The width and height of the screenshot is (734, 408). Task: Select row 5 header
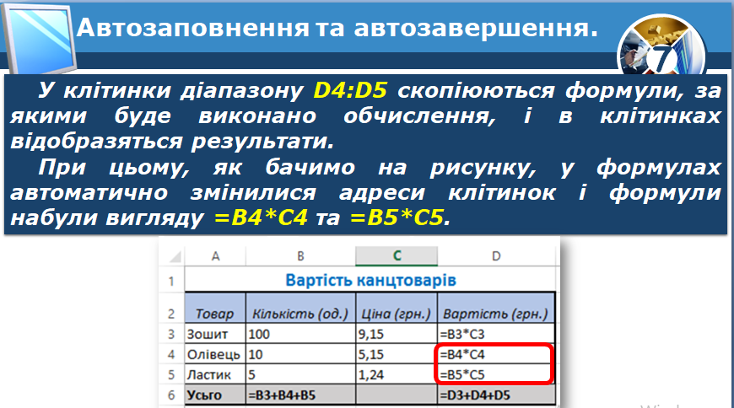pyautogui.click(x=172, y=375)
